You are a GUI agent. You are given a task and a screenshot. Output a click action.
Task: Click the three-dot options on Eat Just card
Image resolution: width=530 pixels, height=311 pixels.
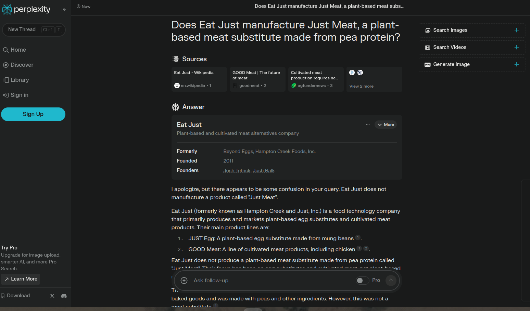(x=368, y=125)
